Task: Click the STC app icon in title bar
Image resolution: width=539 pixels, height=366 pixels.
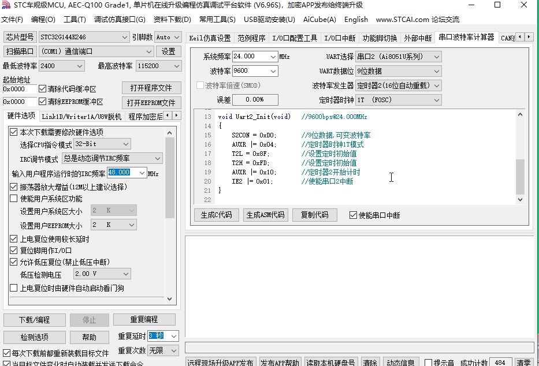Action: click(6, 5)
